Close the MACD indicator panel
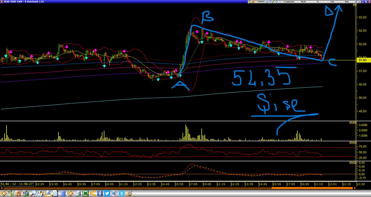This screenshot has width=371, height=197. 355,162
